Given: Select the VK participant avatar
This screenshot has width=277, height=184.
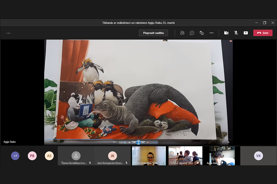Looking at the screenshot, I should 258,156.
